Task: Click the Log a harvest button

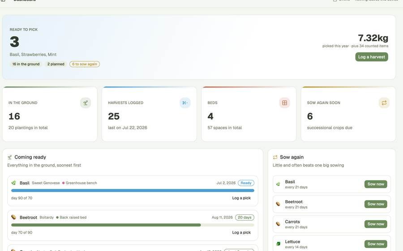Action: pos(372,57)
